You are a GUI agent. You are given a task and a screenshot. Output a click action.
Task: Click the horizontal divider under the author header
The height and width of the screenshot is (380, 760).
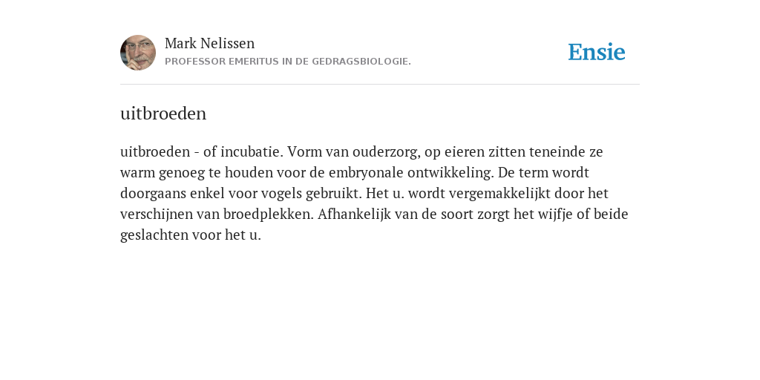(x=380, y=85)
